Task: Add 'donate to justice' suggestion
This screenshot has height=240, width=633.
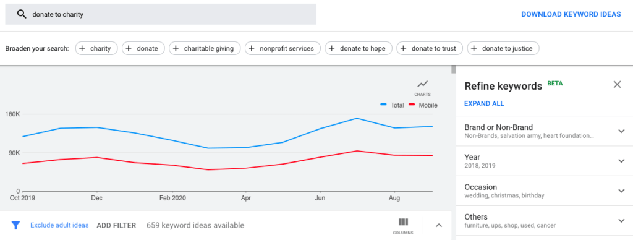Action: [503, 48]
